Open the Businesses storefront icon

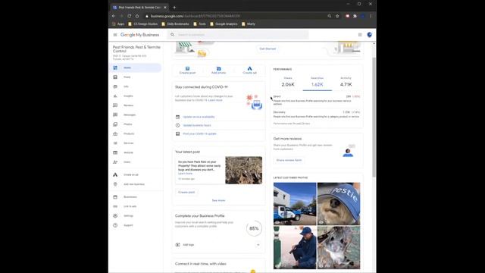point(115,197)
